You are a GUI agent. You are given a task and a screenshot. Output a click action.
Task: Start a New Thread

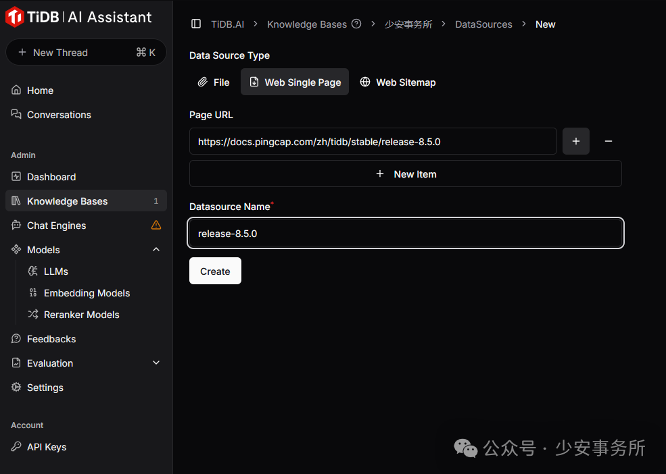click(x=86, y=52)
